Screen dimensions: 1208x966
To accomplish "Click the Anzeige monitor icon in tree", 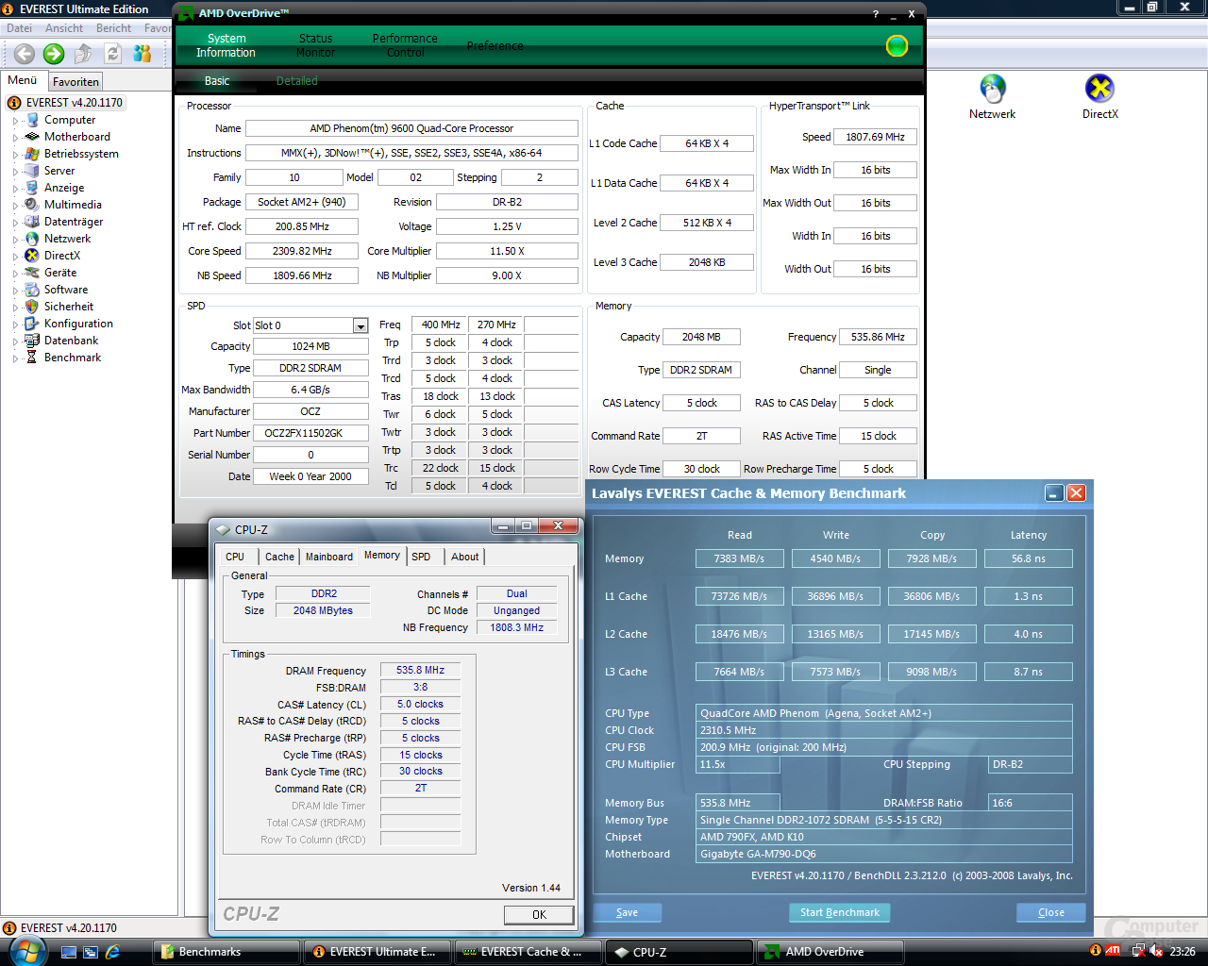I will point(32,188).
